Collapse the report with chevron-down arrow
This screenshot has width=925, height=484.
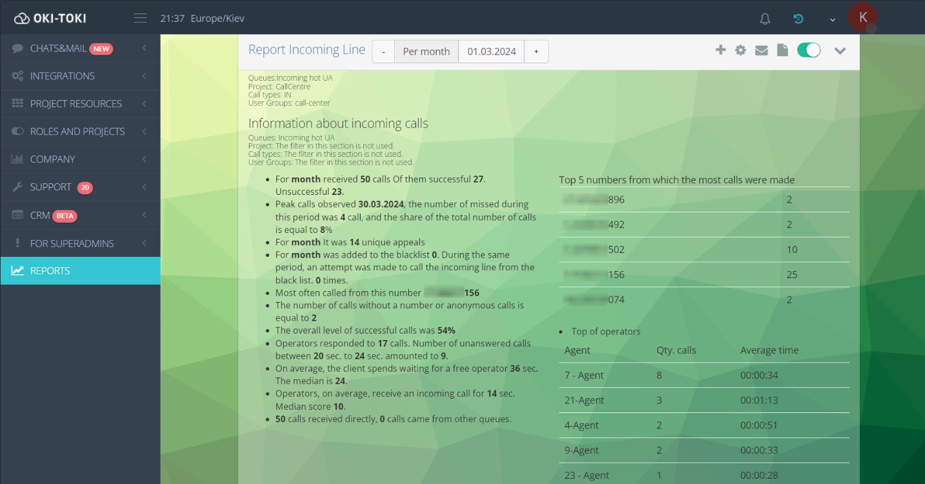(840, 50)
